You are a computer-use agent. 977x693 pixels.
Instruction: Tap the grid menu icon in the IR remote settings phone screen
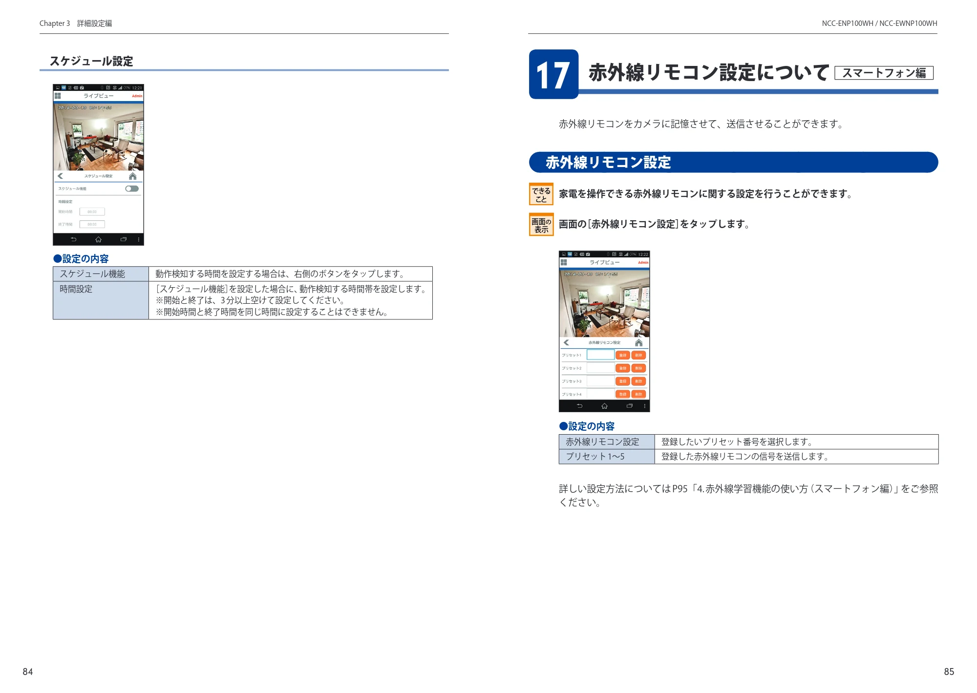click(564, 262)
